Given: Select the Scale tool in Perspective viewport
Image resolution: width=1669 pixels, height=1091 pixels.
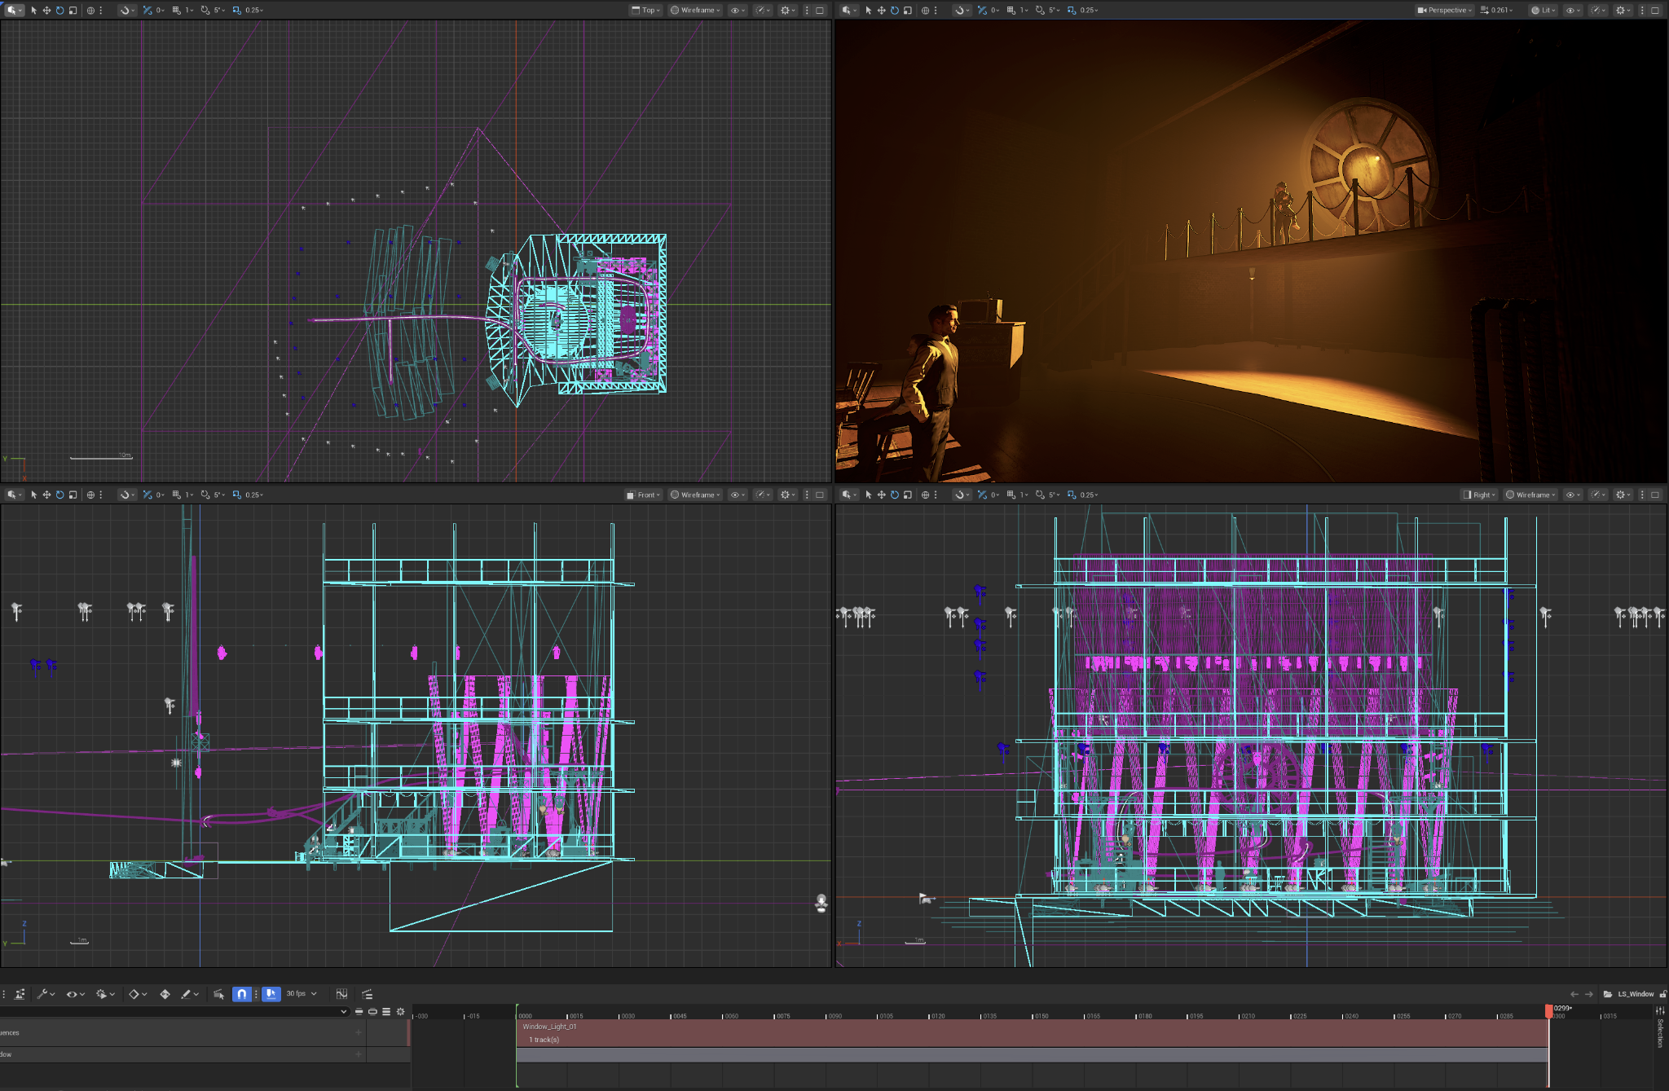Looking at the screenshot, I should 907,11.
